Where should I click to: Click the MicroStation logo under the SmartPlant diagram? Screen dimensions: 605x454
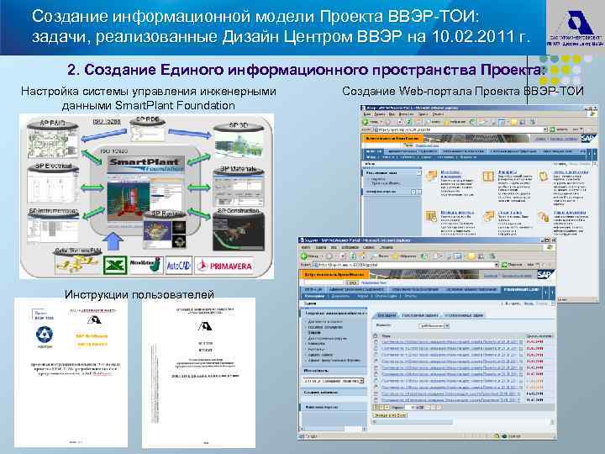[146, 265]
